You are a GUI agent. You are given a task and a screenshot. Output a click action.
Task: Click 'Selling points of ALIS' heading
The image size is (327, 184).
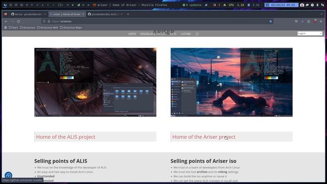(x=61, y=161)
